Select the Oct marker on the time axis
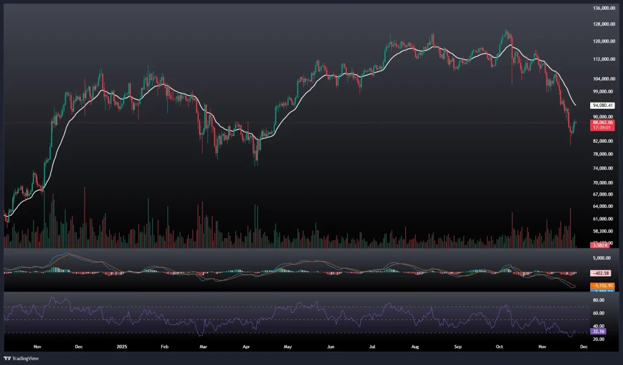 point(499,347)
